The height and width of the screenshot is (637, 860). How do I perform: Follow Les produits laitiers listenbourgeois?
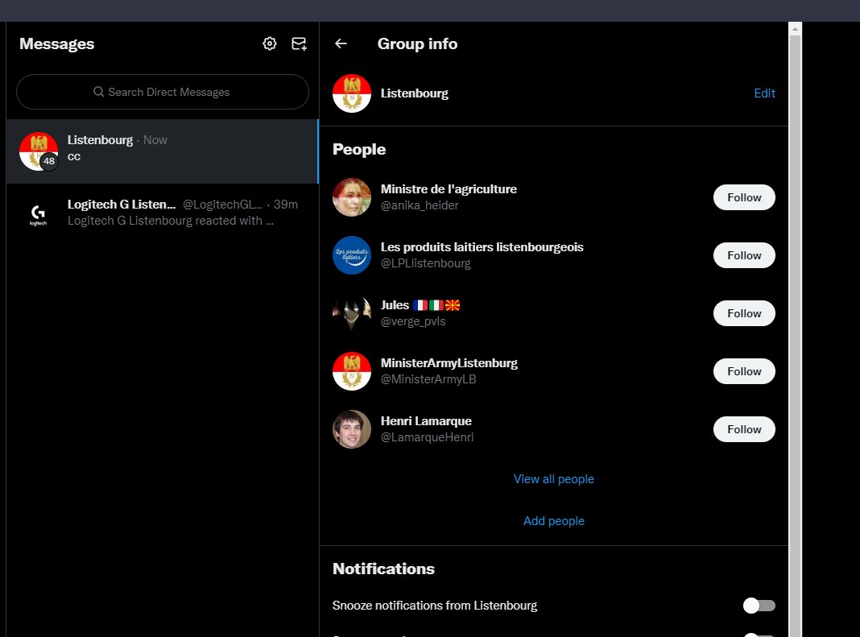pyautogui.click(x=744, y=255)
